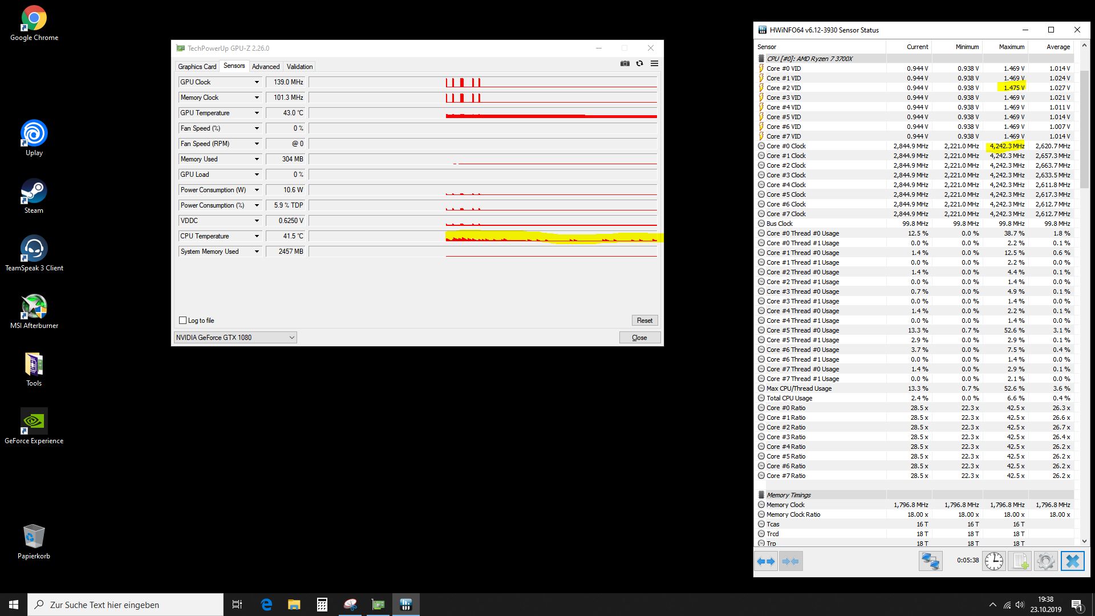Start sensor logging with the sheet-plus icon

tap(1020, 561)
